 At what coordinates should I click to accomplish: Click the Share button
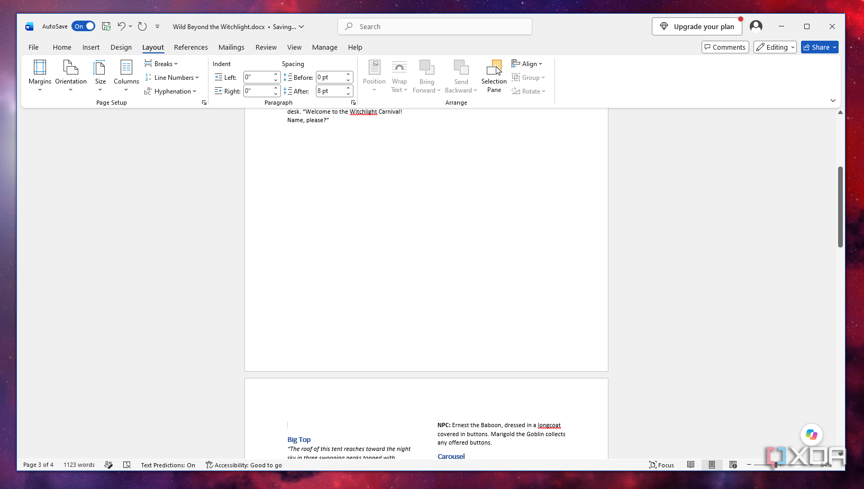tap(820, 47)
